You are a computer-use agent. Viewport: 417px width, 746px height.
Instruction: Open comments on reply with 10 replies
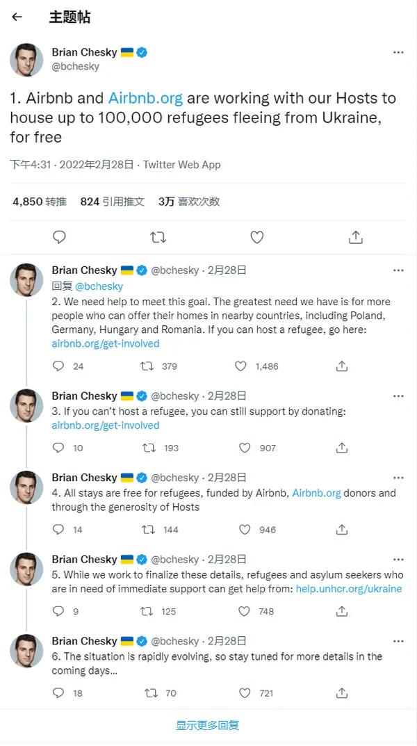[59, 448]
